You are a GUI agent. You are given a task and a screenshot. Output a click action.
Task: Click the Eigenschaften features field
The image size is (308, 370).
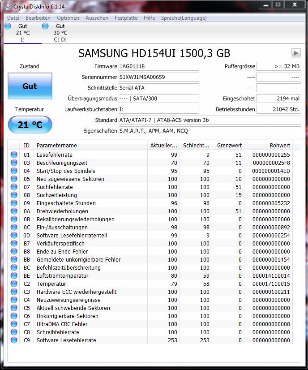click(x=210, y=131)
